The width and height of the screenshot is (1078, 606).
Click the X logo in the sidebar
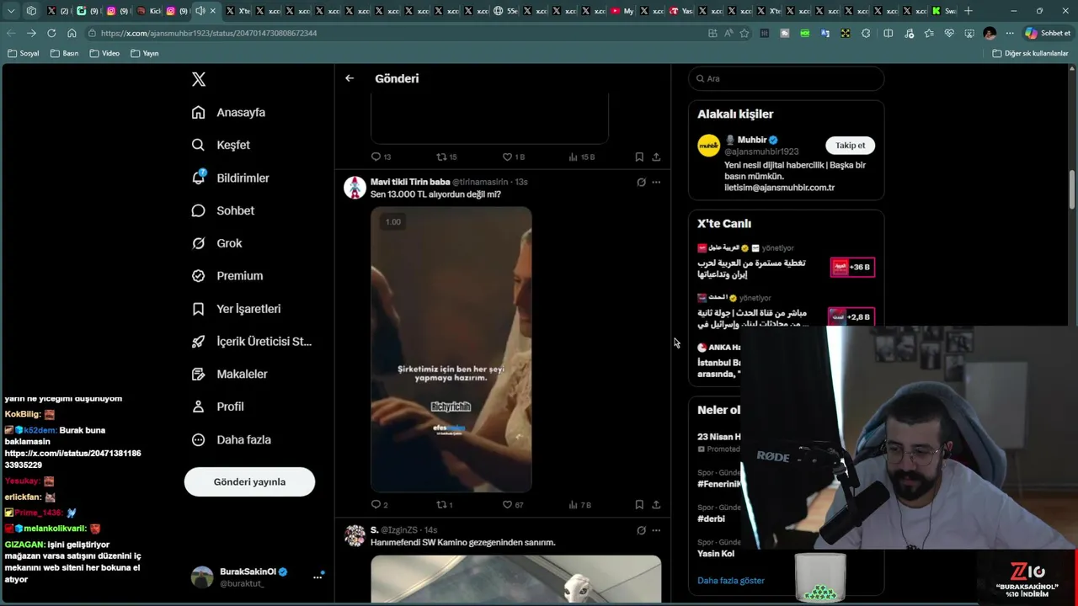click(199, 79)
